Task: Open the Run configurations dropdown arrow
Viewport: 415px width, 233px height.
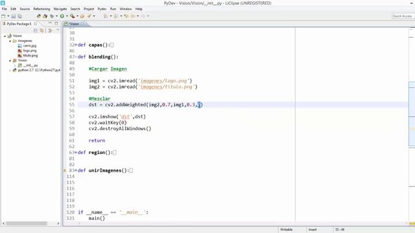Action: pos(67,16)
